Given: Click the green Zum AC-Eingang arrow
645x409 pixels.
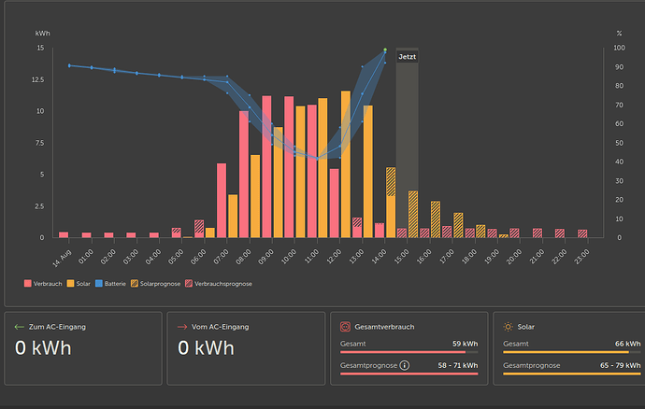Looking at the screenshot, I should click(20, 327).
